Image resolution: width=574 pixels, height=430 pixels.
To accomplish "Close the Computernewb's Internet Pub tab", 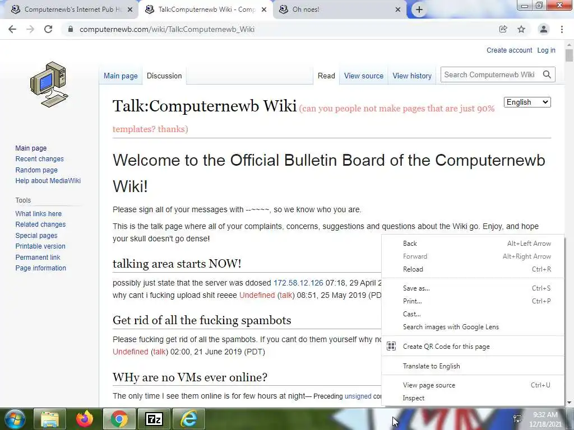I will 129,10.
